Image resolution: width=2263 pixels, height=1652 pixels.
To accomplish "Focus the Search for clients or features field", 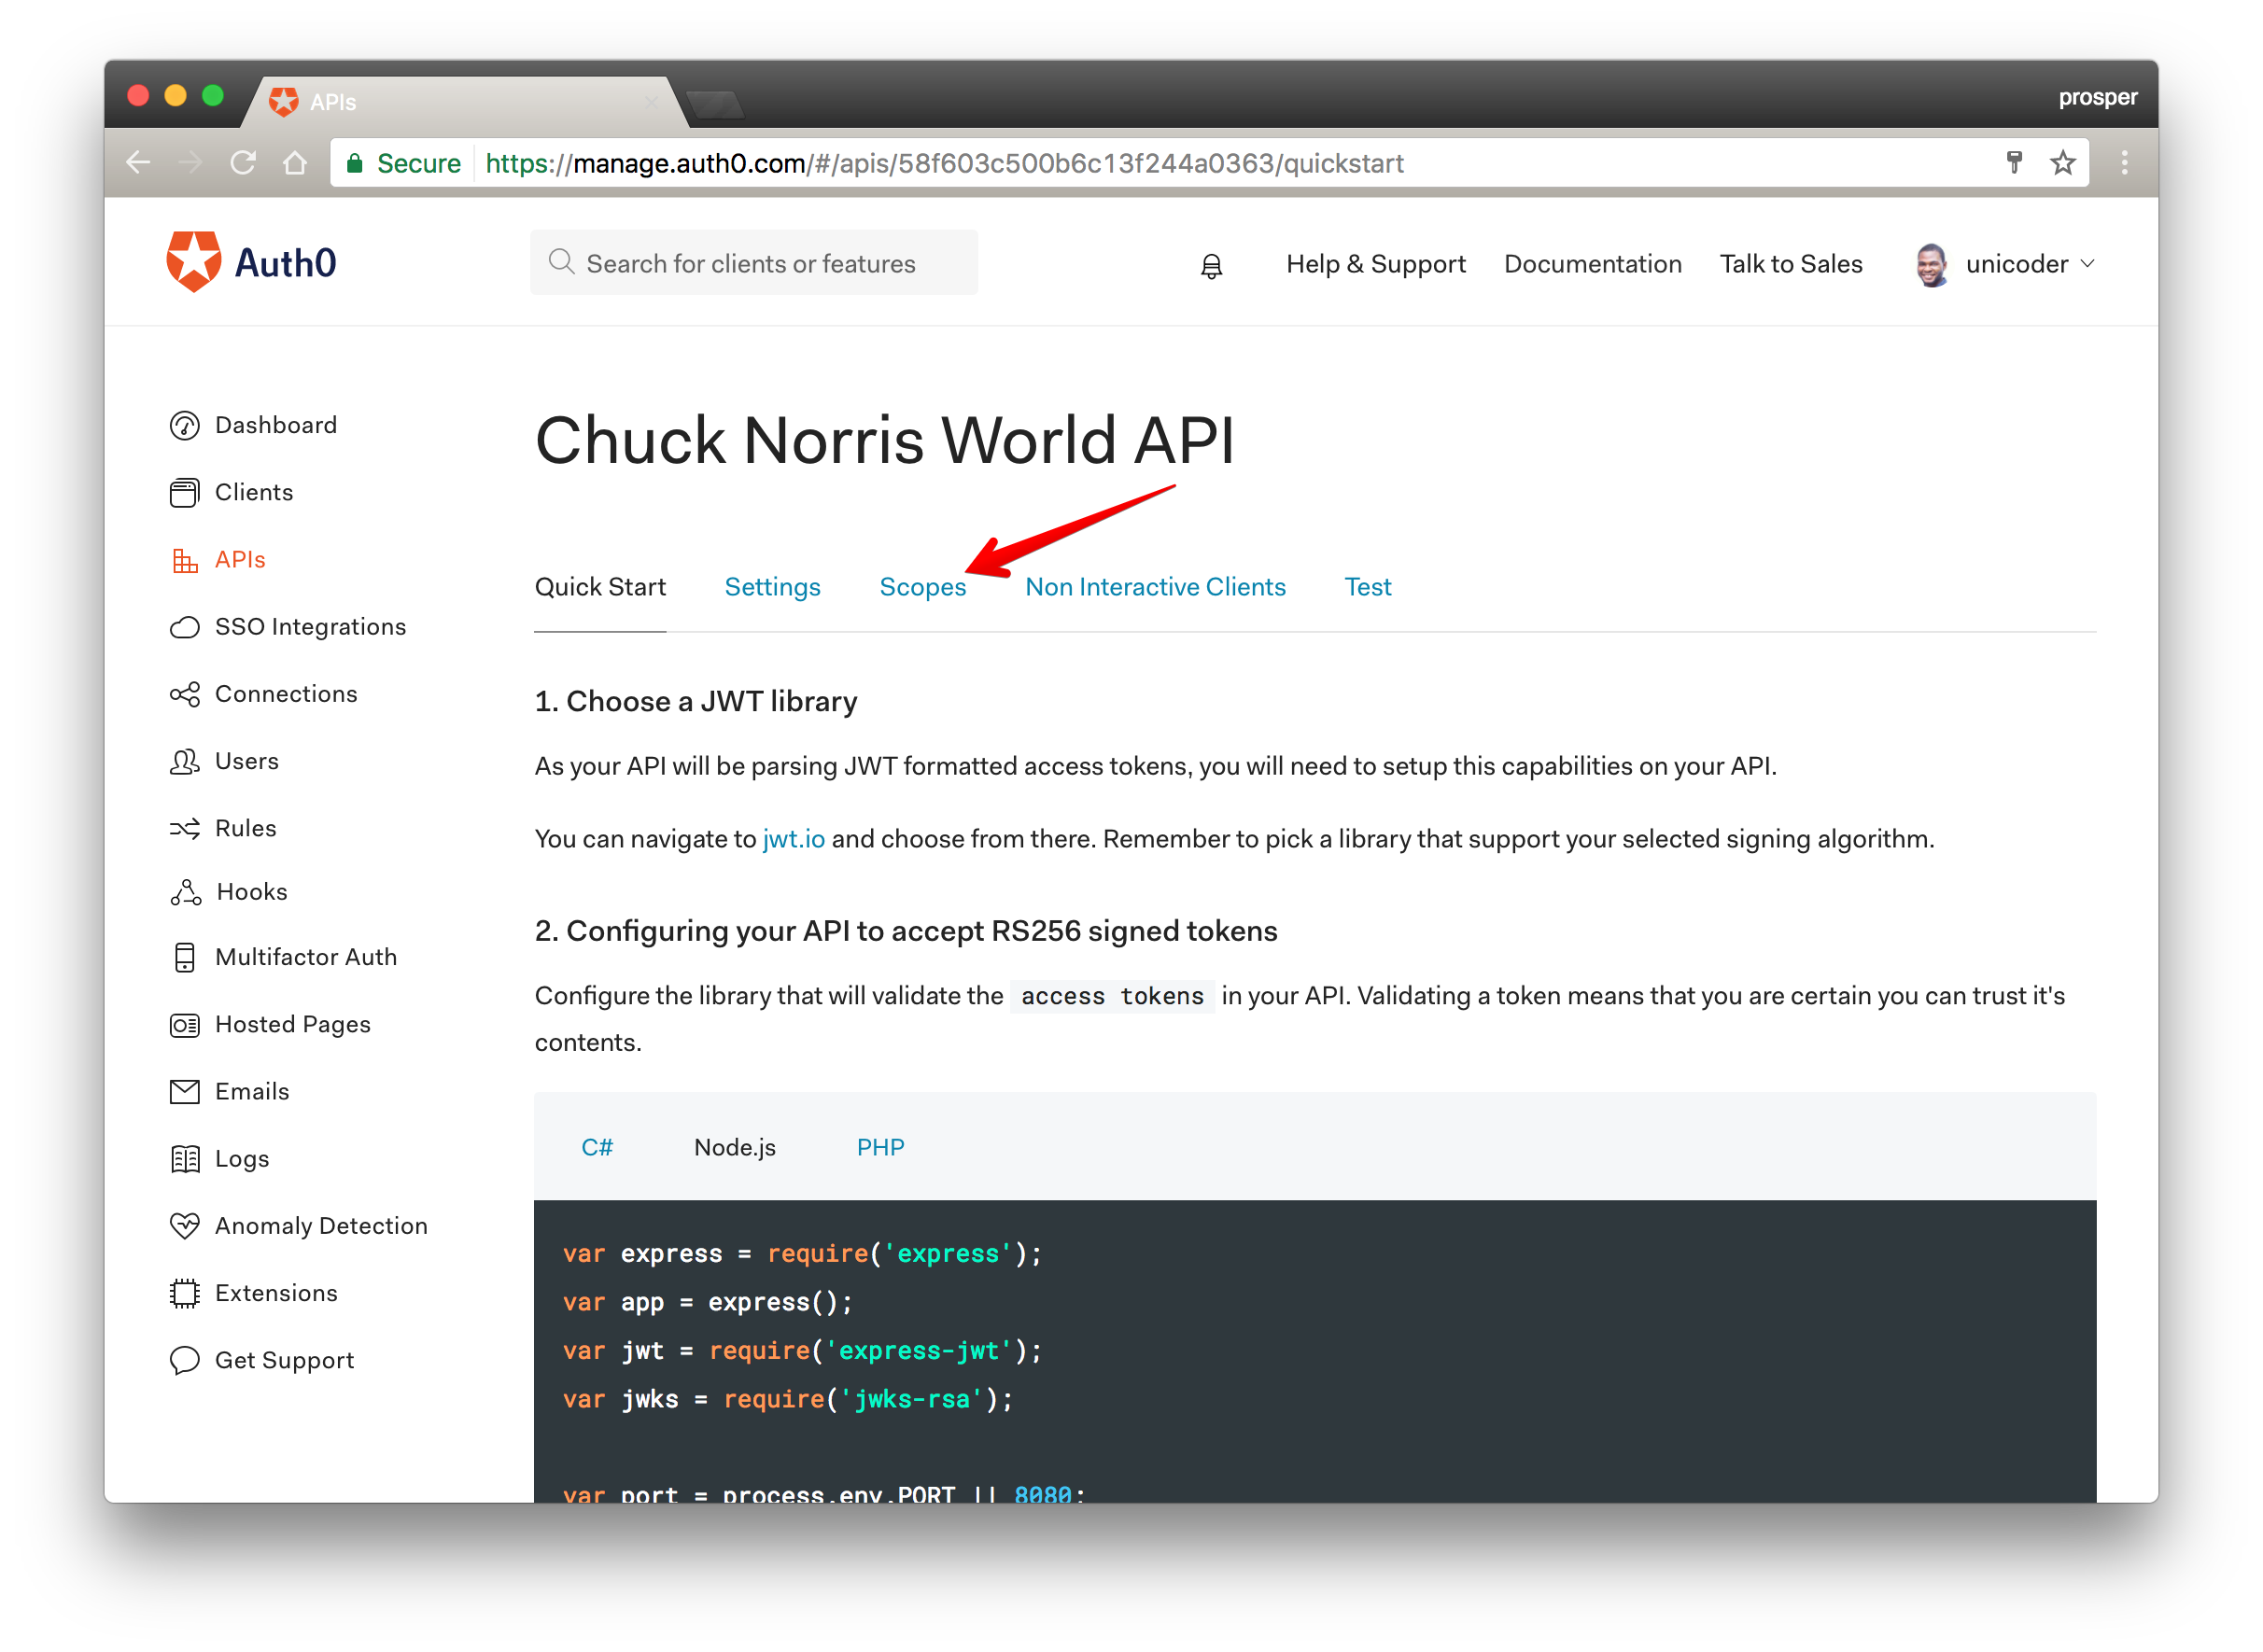I will [754, 262].
